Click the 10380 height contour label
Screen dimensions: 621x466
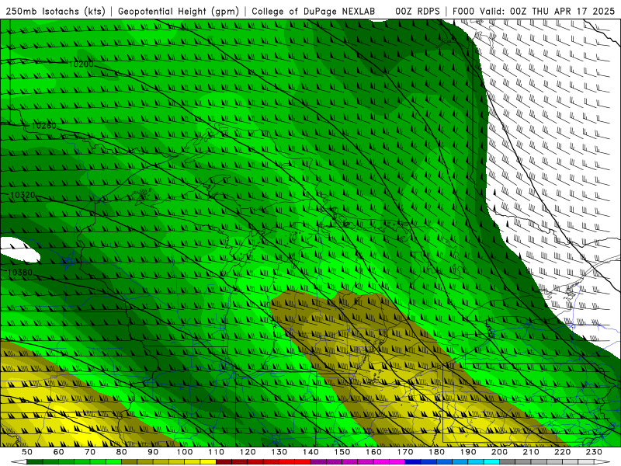tap(20, 273)
